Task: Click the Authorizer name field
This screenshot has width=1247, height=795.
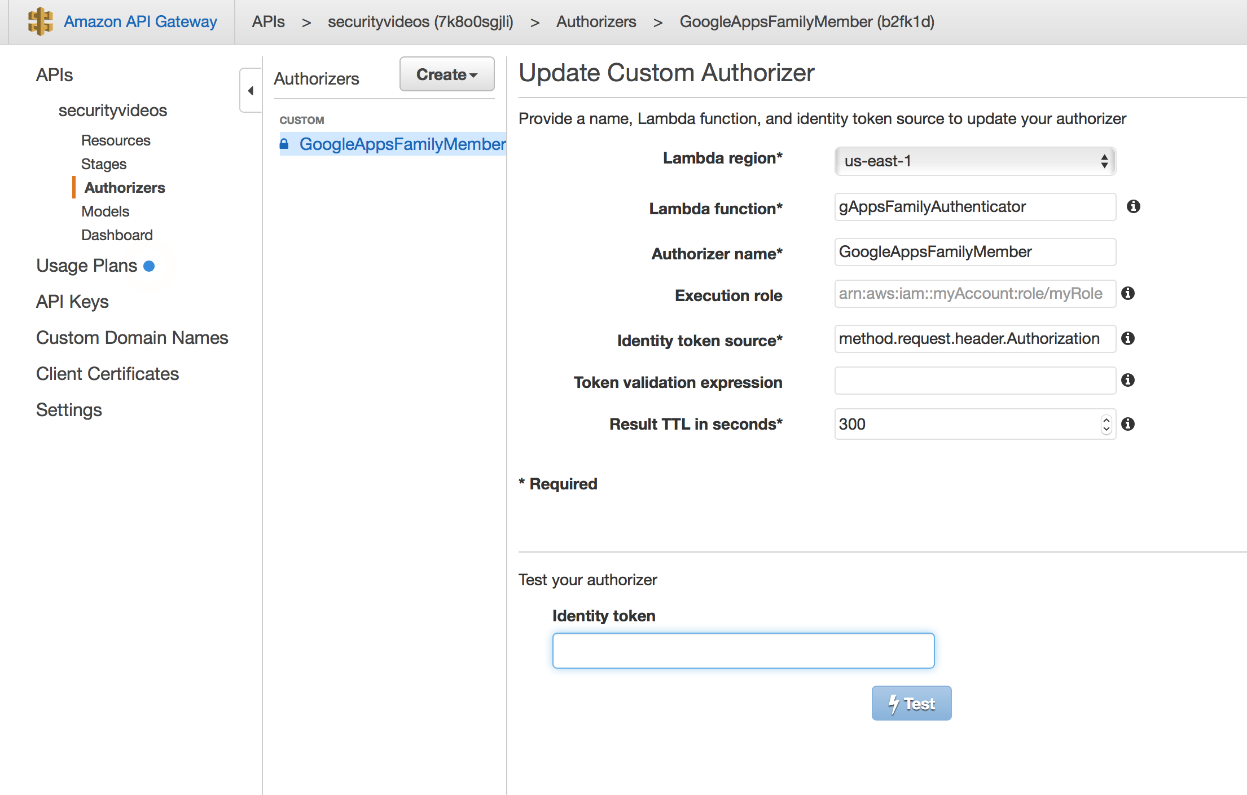Action: (975, 252)
